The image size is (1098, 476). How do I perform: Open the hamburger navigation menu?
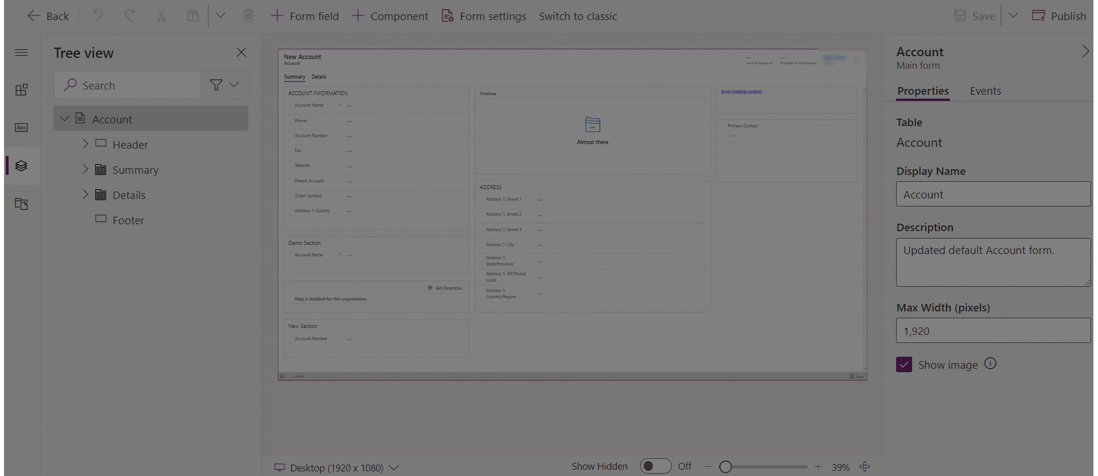[21, 53]
